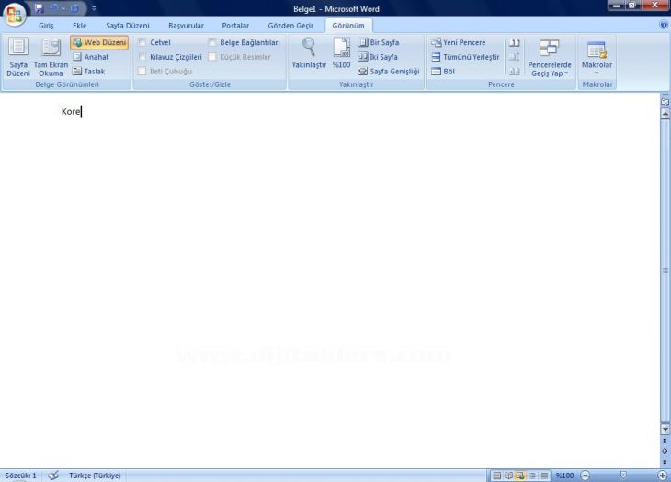Viewport: 671px width, 482px height.
Task: Open the Gözden Geçir tab
Action: (290, 26)
